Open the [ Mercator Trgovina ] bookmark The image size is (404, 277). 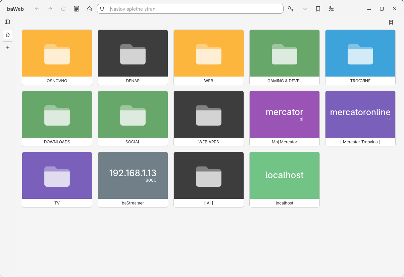[360, 119]
